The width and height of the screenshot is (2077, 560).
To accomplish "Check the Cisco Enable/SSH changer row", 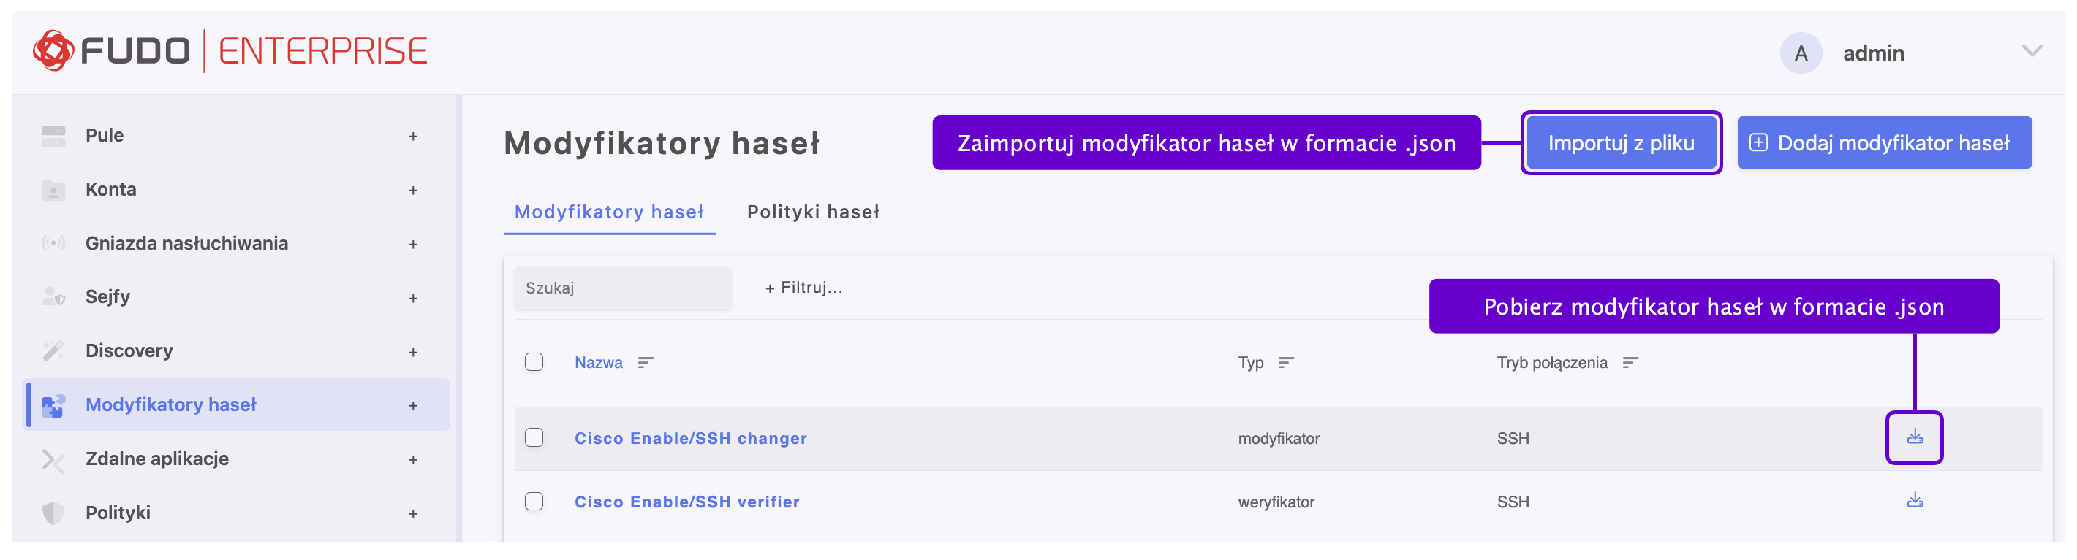I will [534, 437].
